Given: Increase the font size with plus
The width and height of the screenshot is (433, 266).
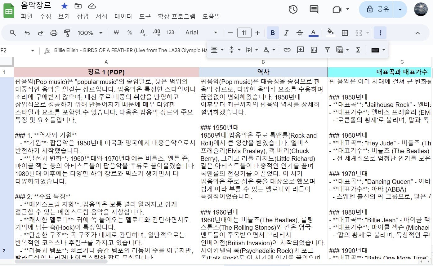Looking at the screenshot, I should pyautogui.click(x=257, y=33).
